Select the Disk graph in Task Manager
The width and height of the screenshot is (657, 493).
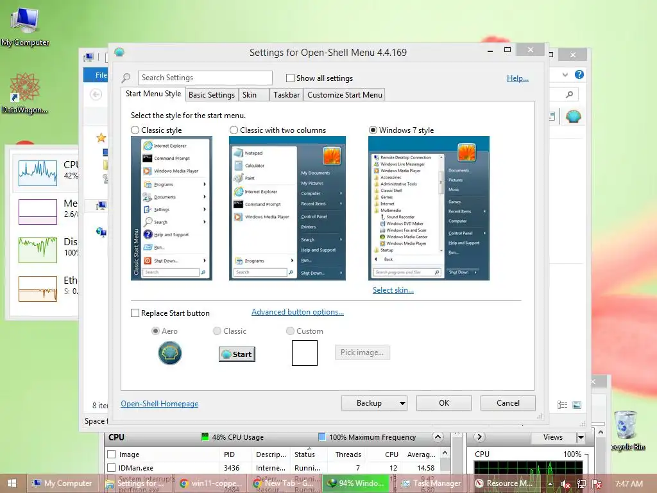tap(38, 250)
